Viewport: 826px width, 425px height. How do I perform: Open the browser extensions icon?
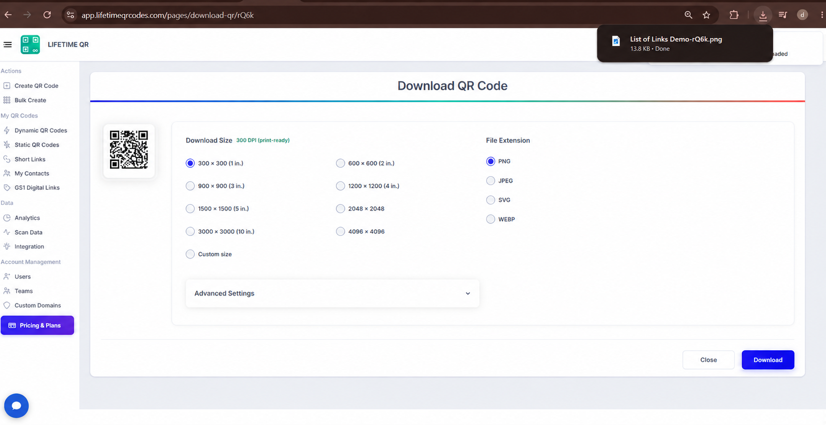734,15
